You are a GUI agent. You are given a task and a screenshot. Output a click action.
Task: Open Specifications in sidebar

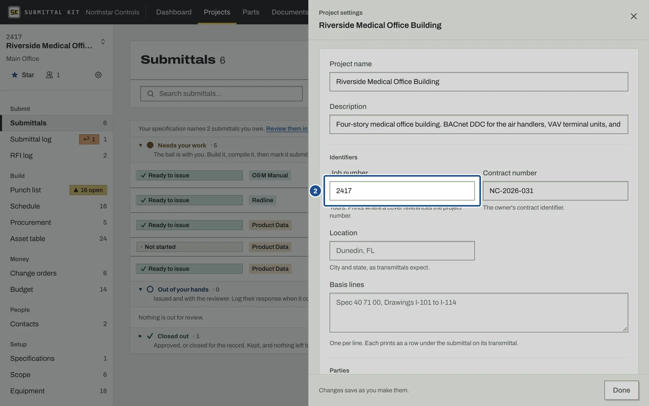[56, 358]
